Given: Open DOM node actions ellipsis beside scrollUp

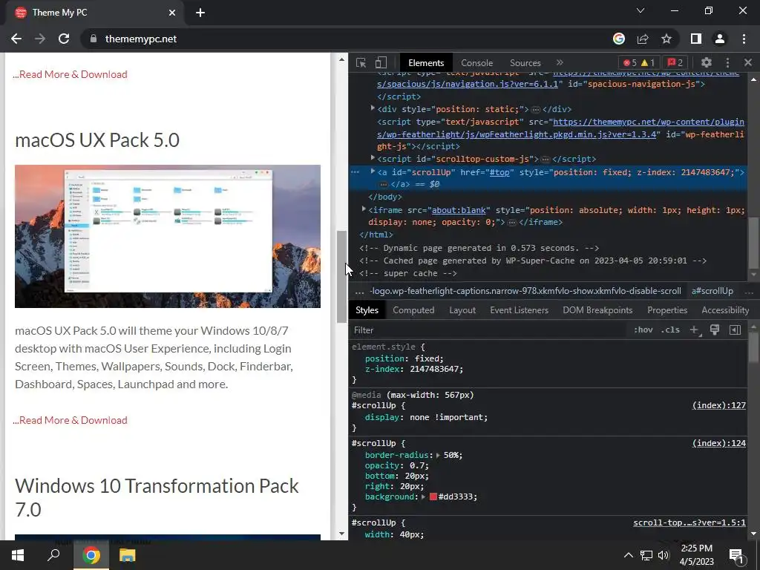Looking at the screenshot, I should click(x=355, y=172).
